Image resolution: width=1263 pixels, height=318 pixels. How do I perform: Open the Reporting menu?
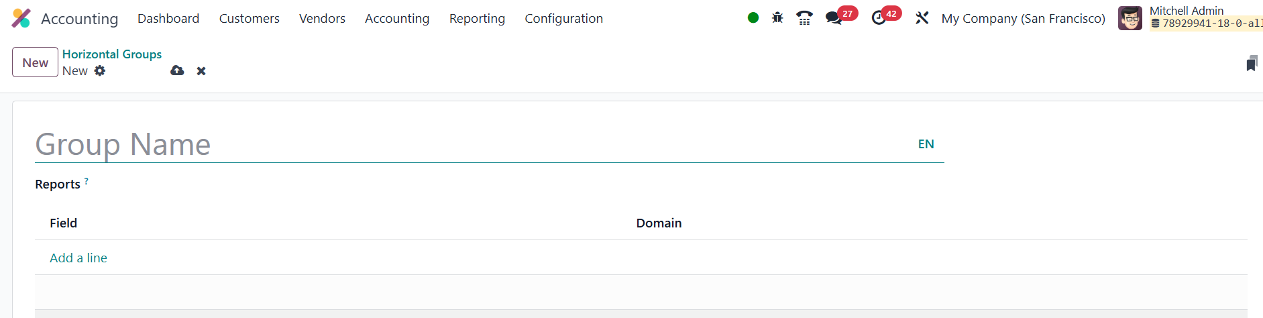click(x=477, y=19)
